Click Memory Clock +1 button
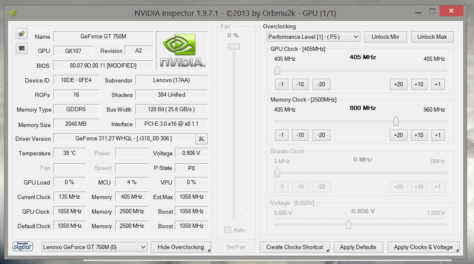Viewport: 474px width, 264px height. (x=438, y=135)
